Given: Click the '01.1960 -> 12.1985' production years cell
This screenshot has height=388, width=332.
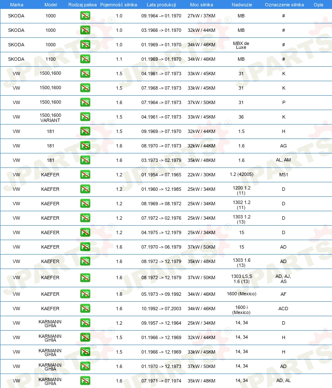Looking at the screenshot, I should click(x=161, y=189).
